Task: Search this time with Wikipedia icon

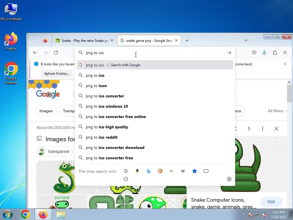Action: tap(183, 171)
